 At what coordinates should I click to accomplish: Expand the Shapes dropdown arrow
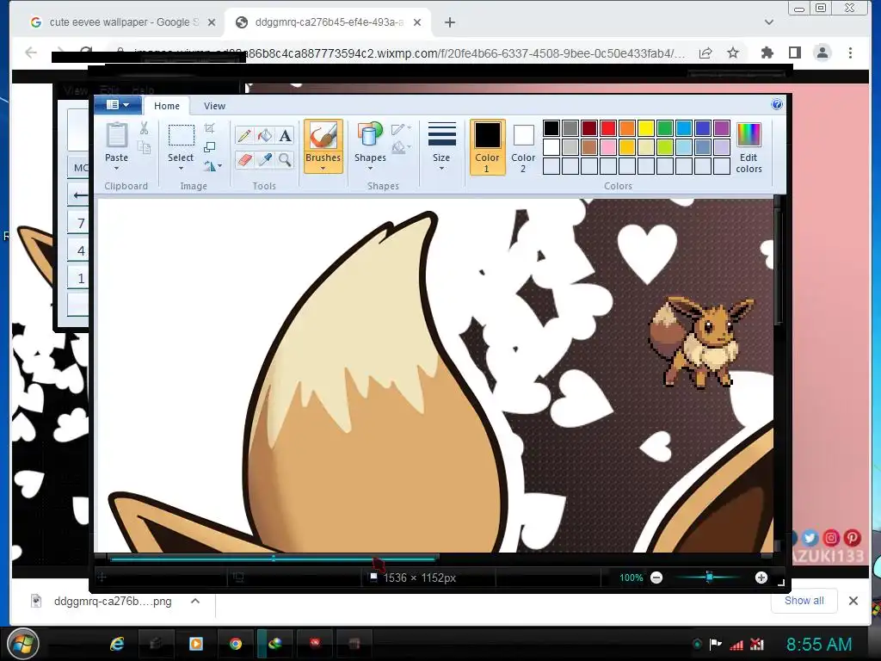click(x=370, y=168)
